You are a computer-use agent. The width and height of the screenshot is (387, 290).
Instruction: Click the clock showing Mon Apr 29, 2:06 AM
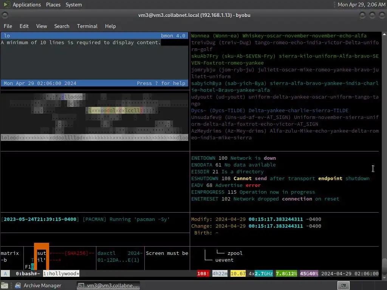pos(361,5)
